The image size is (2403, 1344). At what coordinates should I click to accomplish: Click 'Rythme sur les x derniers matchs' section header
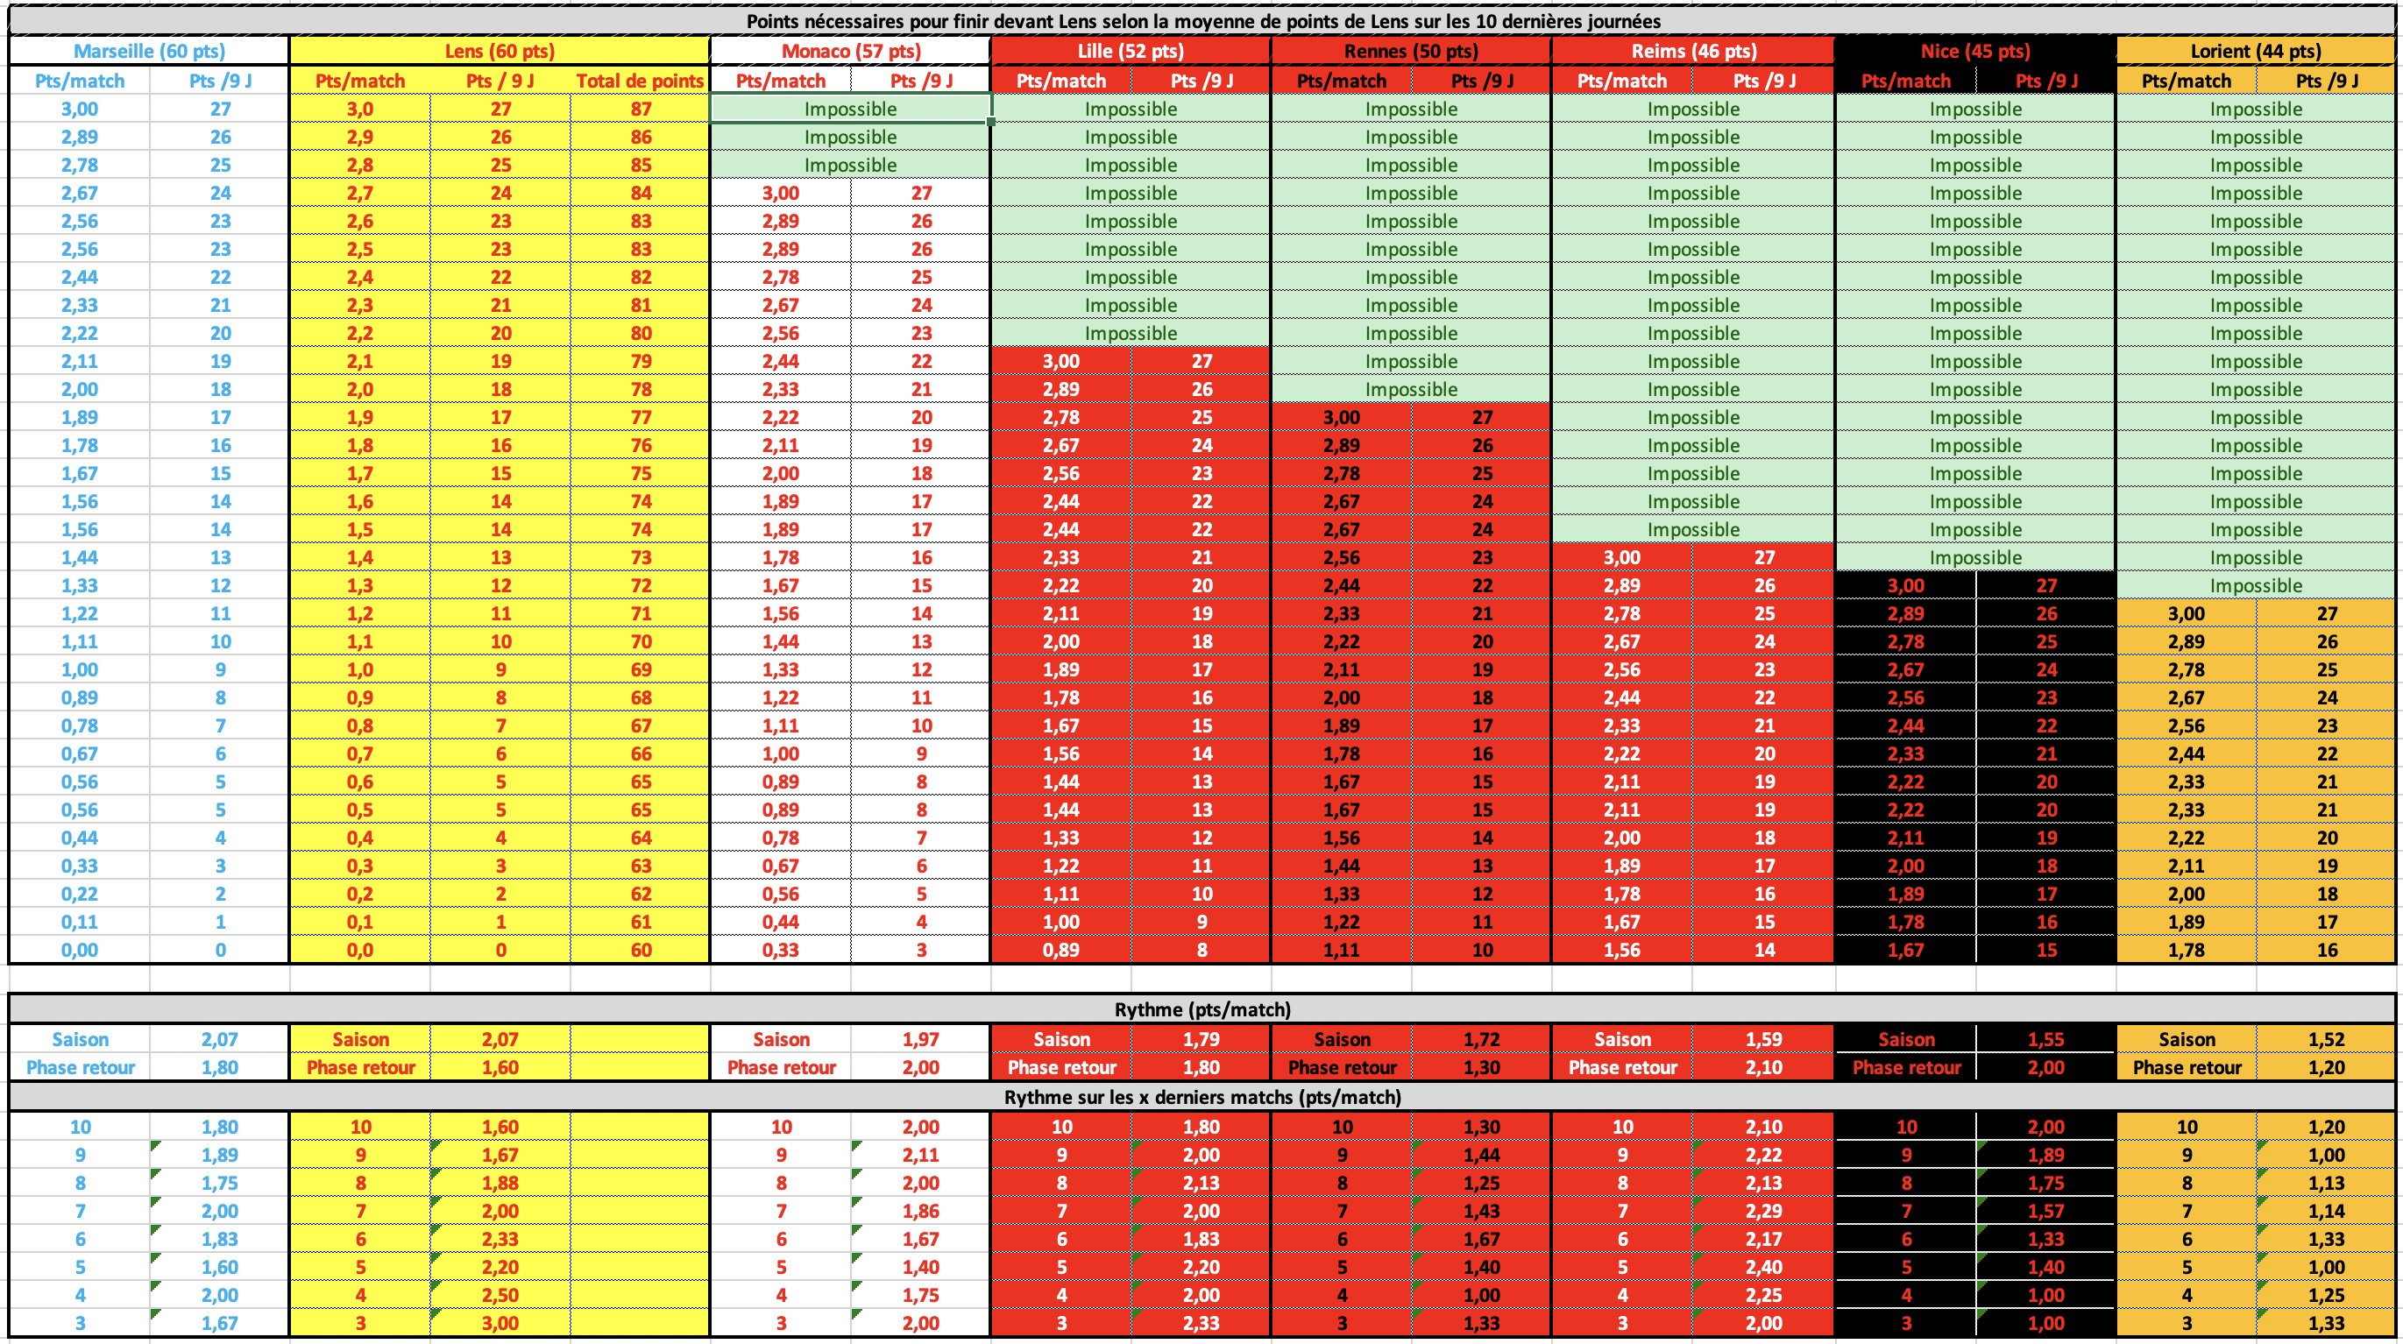[1202, 1097]
